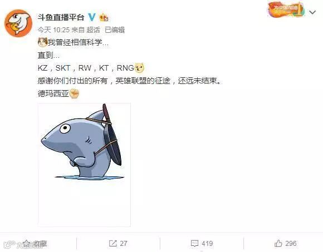
Task: Open the 斗鱼直播平台 profile avatar
Action: 18,23
